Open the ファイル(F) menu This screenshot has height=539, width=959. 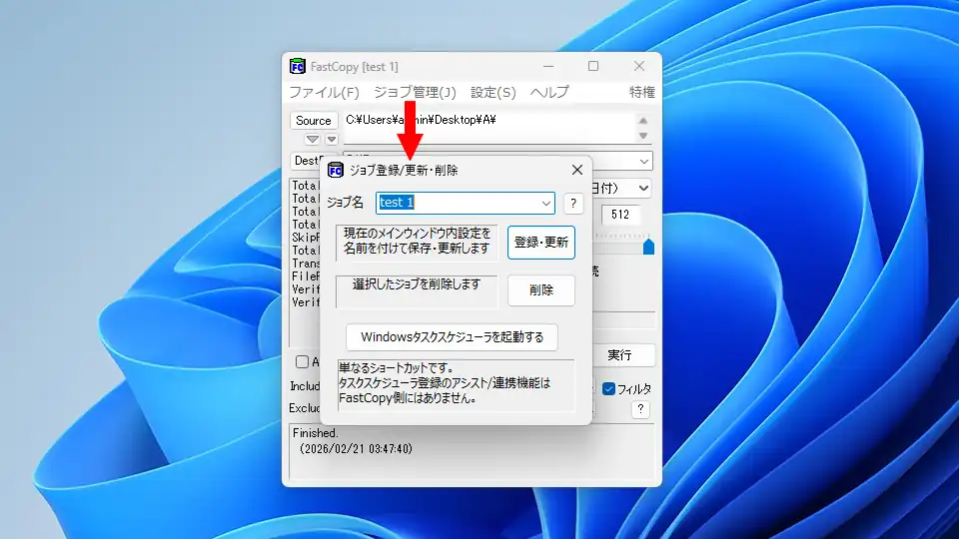click(324, 92)
